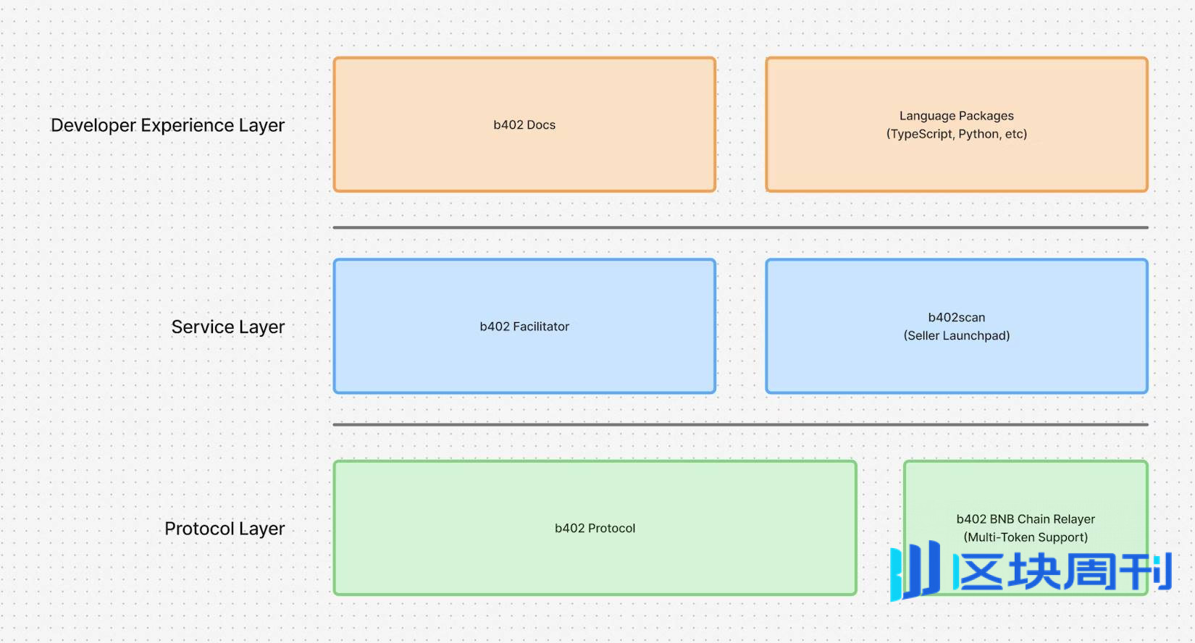Select the Developer Experience Layer label
This screenshot has height=643, width=1195.
167,125
